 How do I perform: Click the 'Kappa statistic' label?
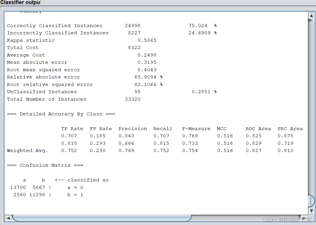(31, 40)
